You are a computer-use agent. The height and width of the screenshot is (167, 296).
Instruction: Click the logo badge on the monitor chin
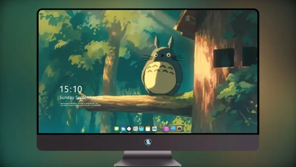click(148, 142)
